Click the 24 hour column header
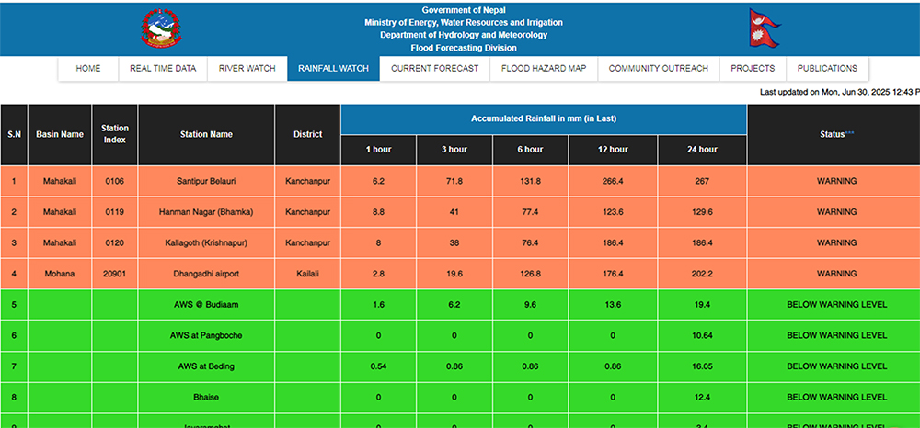 (x=702, y=150)
